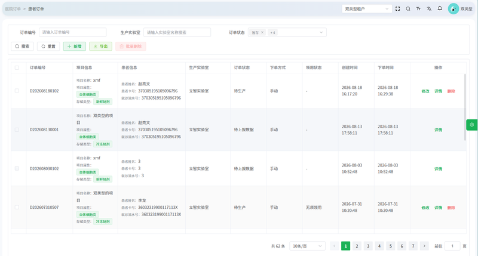Expand the 订单状态 filter dropdown
Image resolution: width=478 pixels, height=256 pixels.
point(287,33)
